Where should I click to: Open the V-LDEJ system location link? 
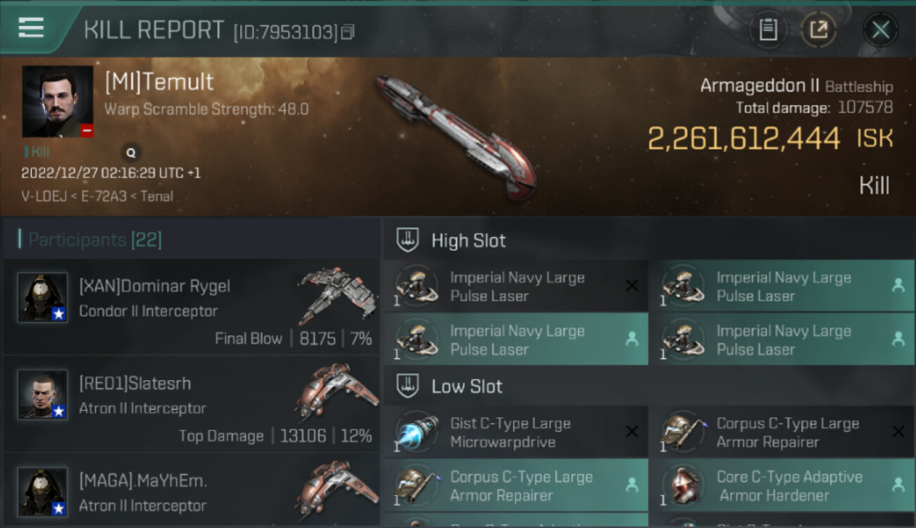pyautogui.click(x=44, y=196)
